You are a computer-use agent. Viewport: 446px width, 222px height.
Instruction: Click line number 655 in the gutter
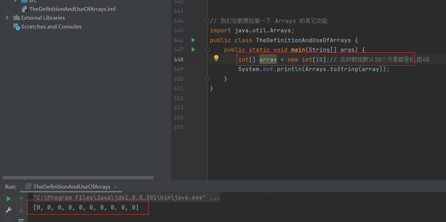tap(179, 127)
